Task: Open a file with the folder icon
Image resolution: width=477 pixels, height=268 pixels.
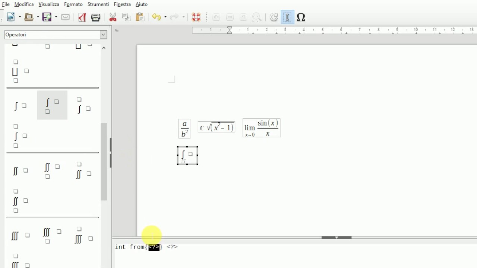Action: coord(29,17)
